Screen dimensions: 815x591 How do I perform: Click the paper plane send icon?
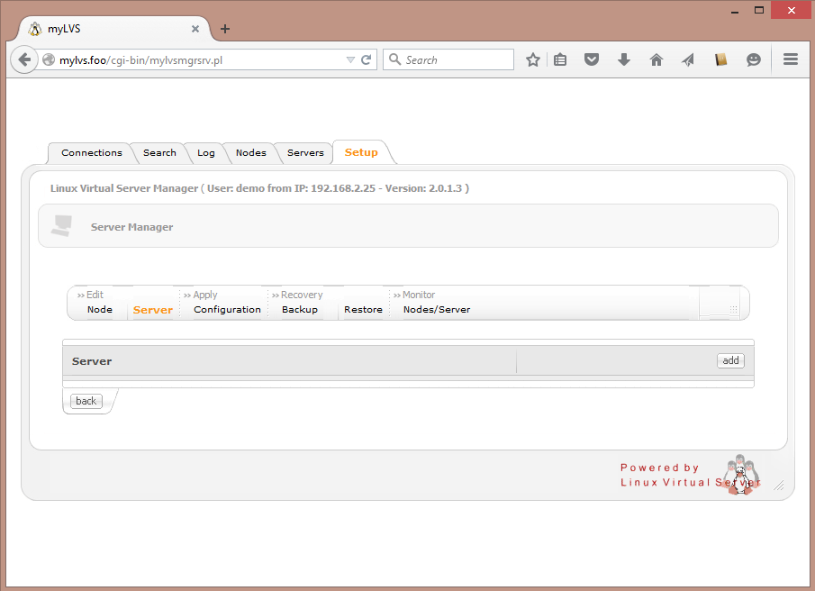(688, 60)
